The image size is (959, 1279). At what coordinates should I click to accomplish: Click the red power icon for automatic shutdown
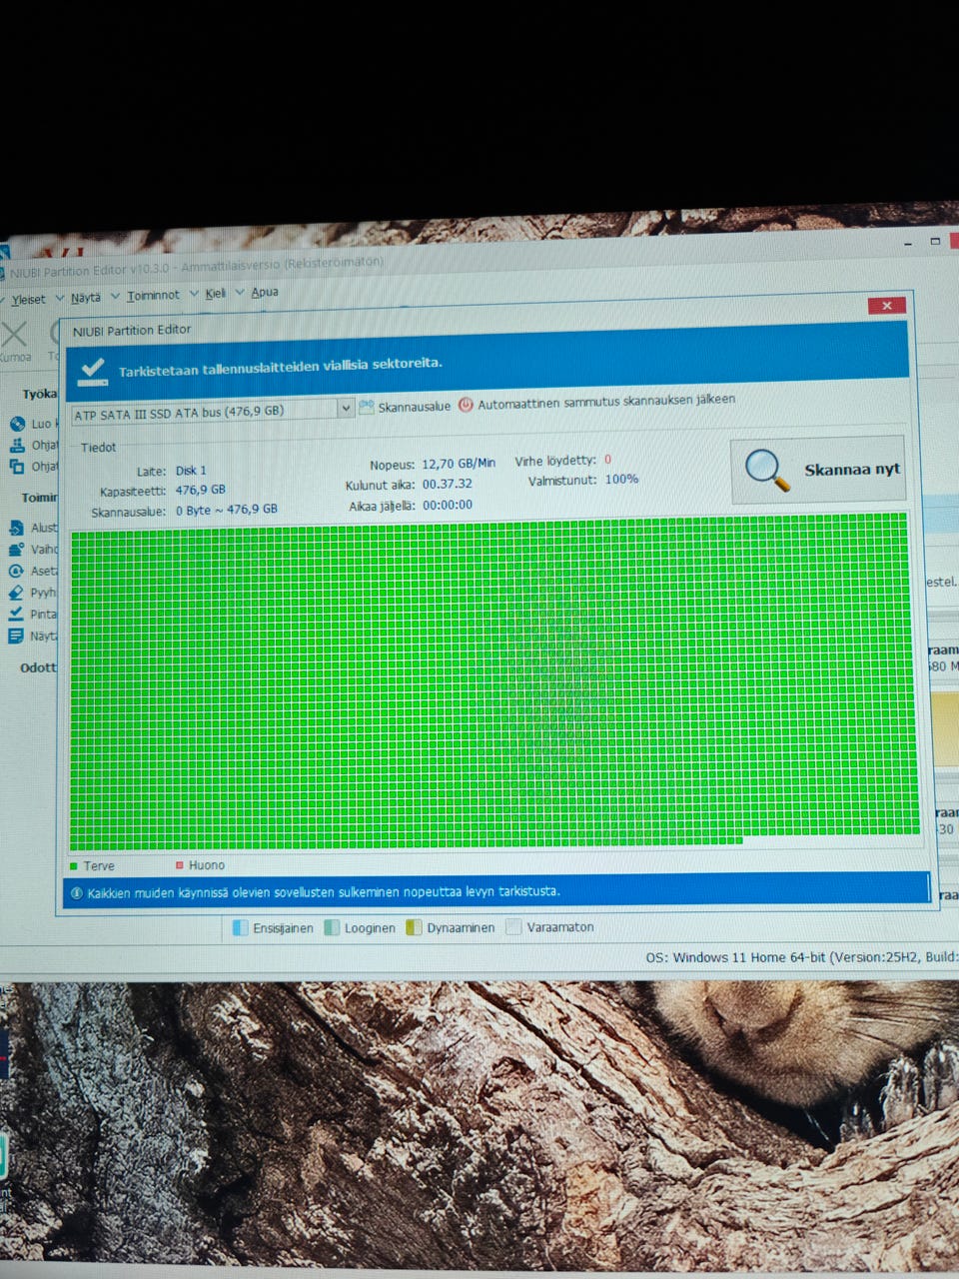coord(466,405)
